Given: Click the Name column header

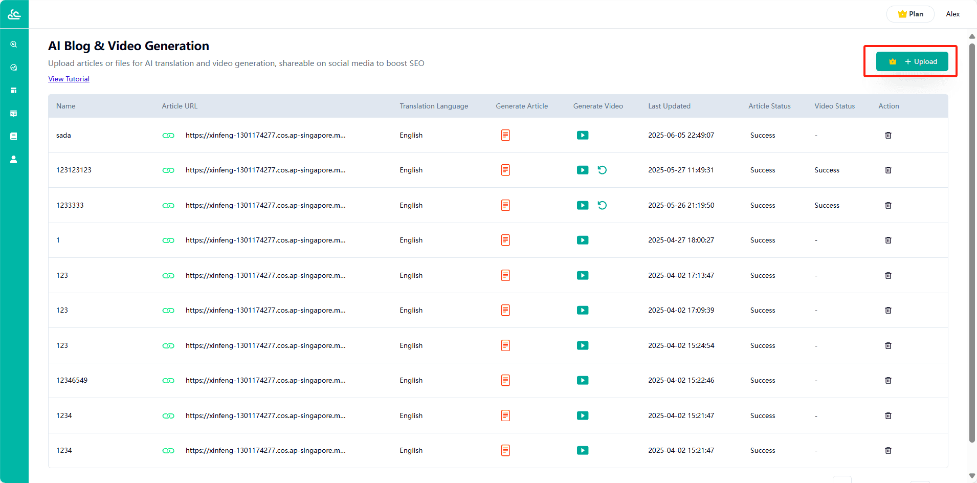Looking at the screenshot, I should coord(65,106).
